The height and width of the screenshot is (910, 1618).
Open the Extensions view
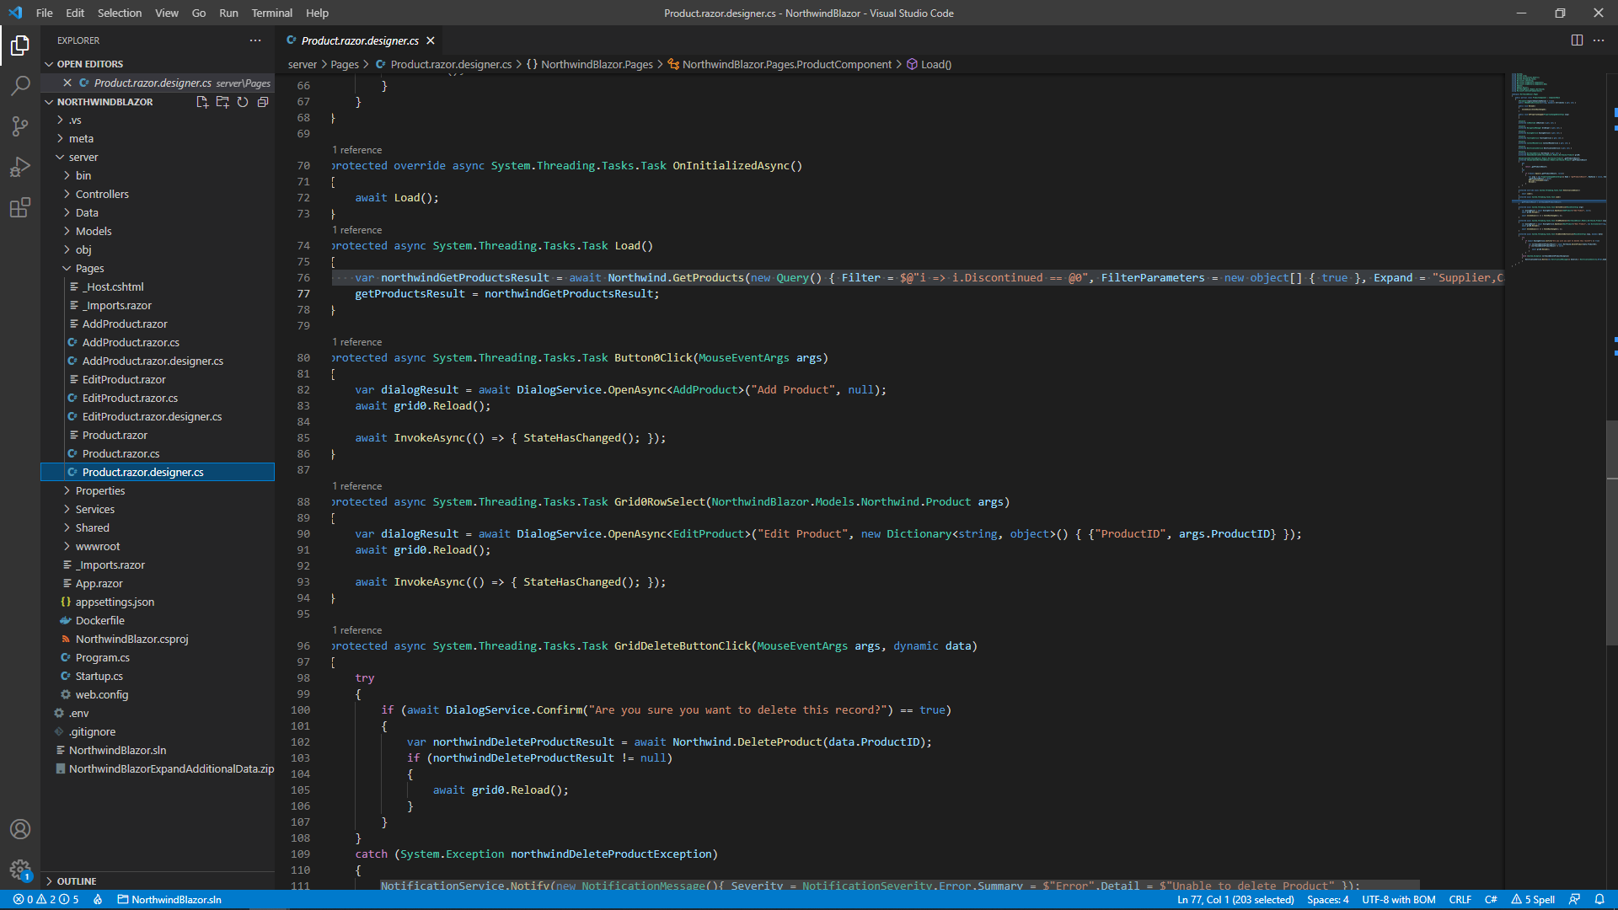click(x=20, y=207)
